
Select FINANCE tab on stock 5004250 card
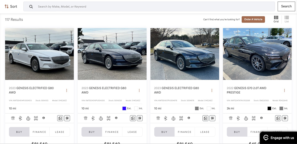(112, 132)
